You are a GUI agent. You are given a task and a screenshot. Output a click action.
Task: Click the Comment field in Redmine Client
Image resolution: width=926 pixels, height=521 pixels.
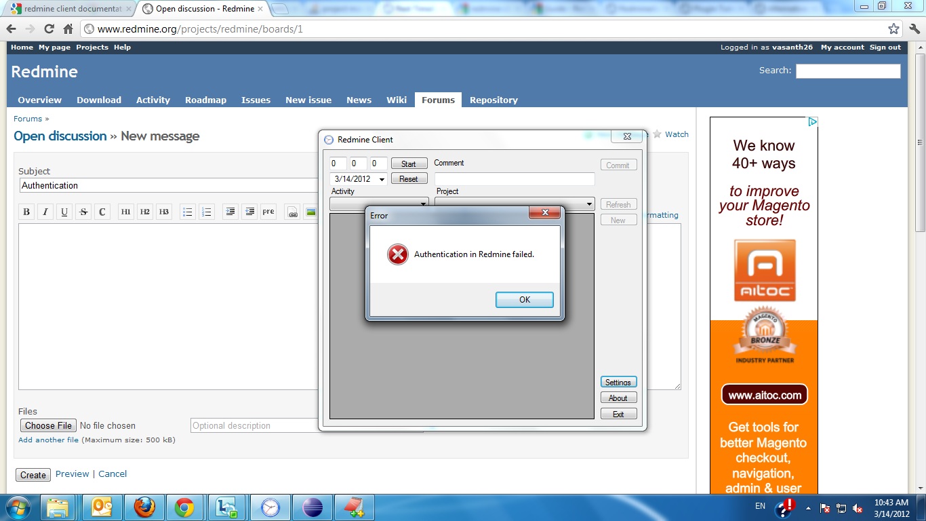click(x=515, y=179)
